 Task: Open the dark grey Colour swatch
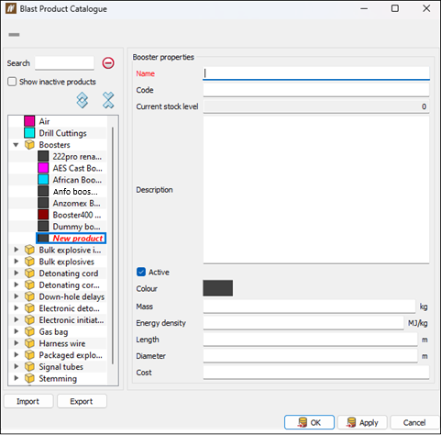[218, 288]
